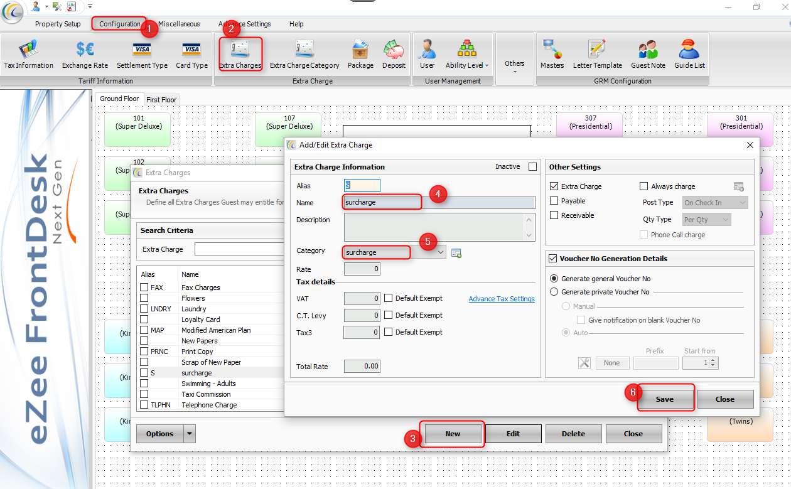Screen dimensions: 791x489
Task: Click the Edit button
Action: pyautogui.click(x=513, y=434)
